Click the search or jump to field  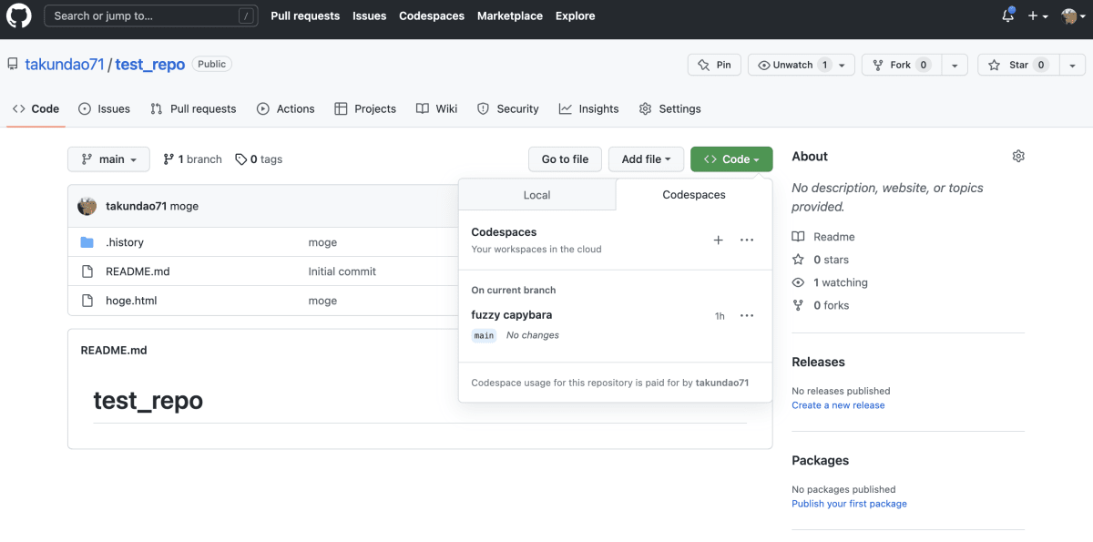(150, 15)
